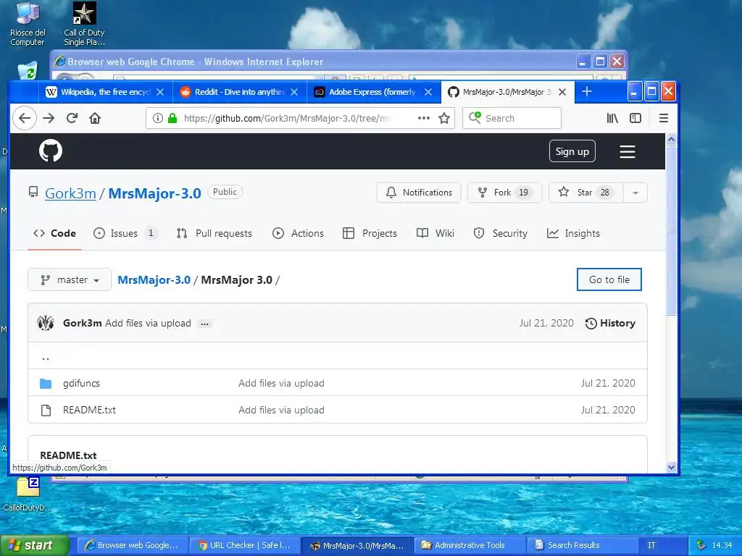Switch to the Projects tab
Screen dimensions: 742x556
pos(370,233)
